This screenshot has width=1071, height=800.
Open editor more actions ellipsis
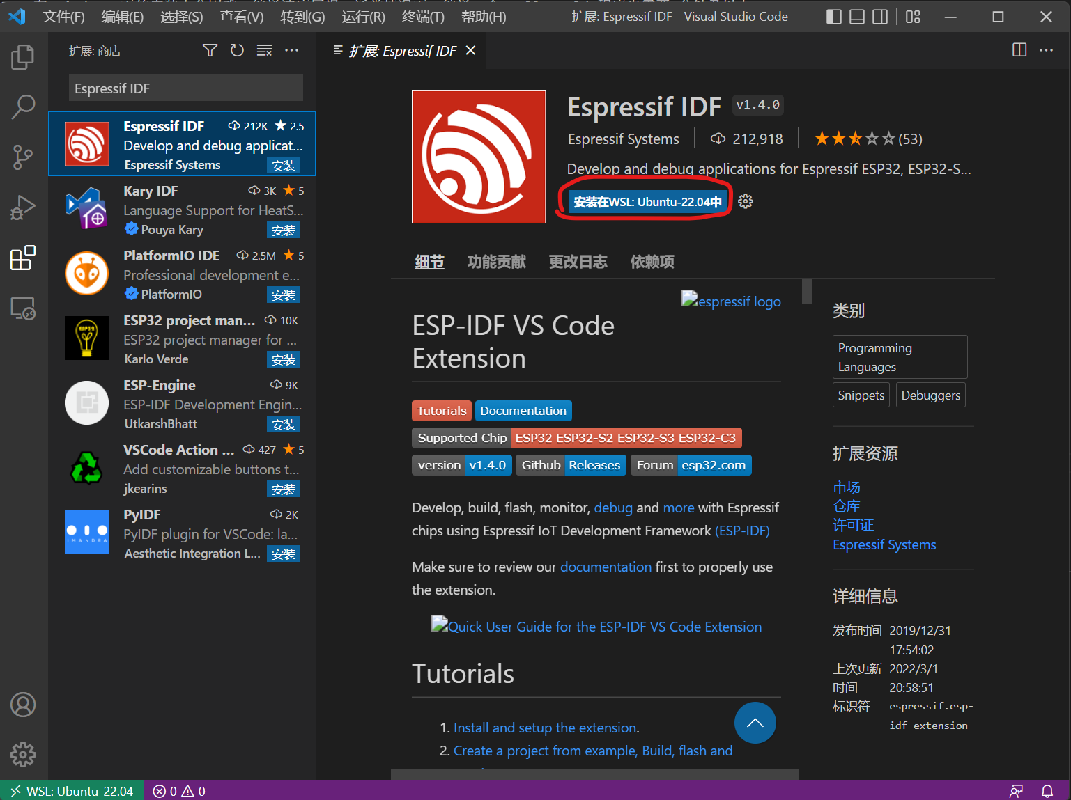(x=1046, y=50)
